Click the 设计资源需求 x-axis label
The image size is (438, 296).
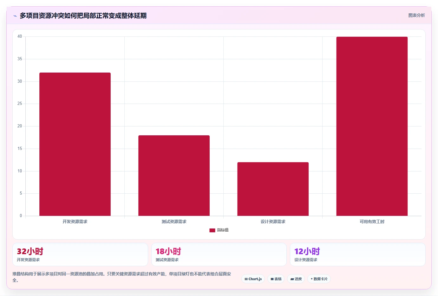click(x=273, y=222)
